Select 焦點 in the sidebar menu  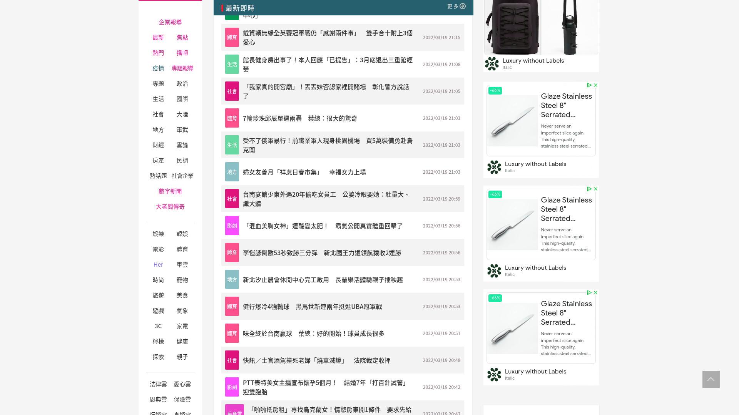click(182, 38)
